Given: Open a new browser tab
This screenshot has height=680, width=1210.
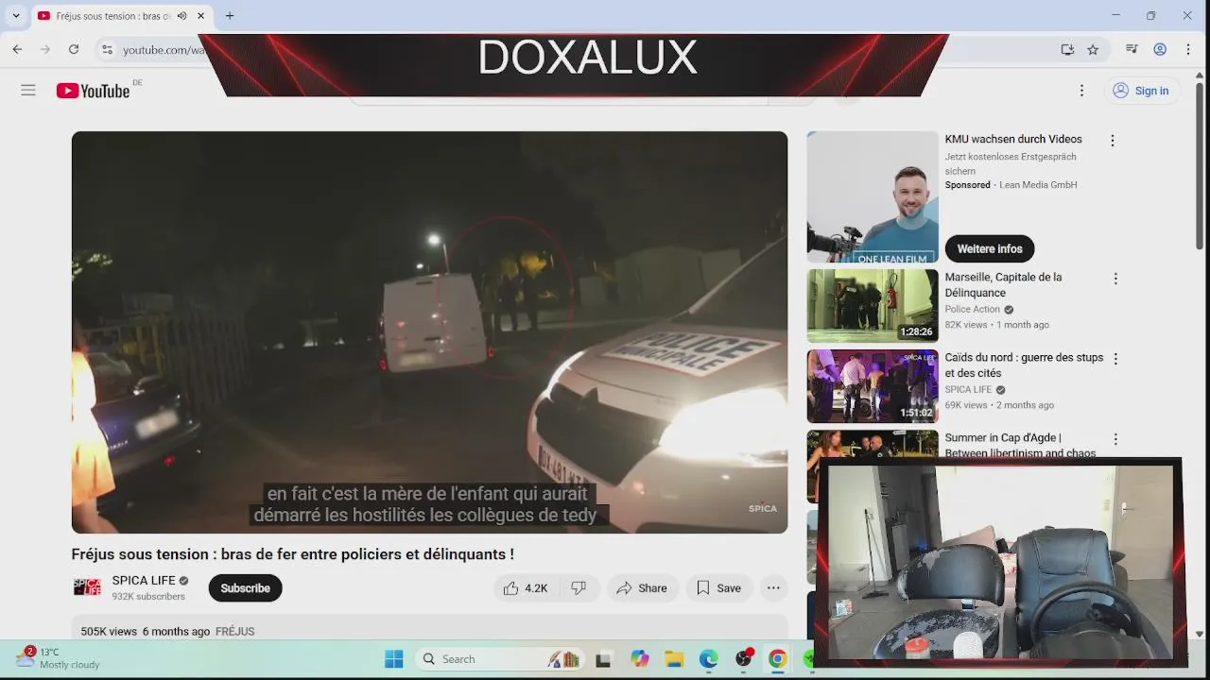Looking at the screenshot, I should click(x=230, y=16).
